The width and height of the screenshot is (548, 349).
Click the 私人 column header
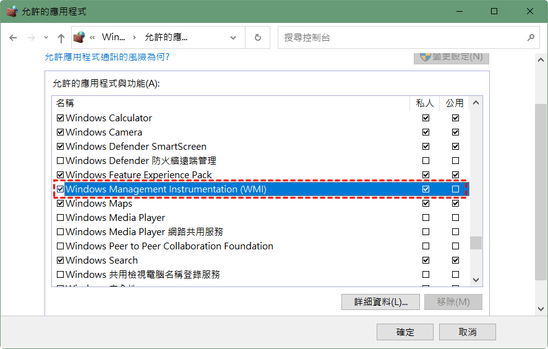425,103
